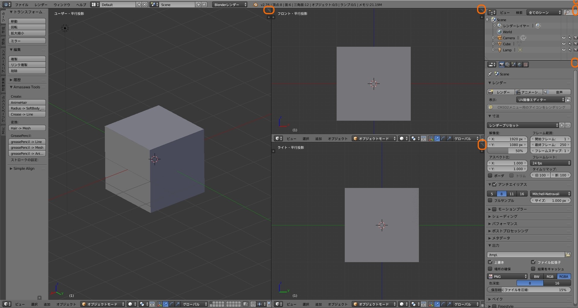
Task: Open the PNG file format dropdown
Action: click(x=507, y=276)
